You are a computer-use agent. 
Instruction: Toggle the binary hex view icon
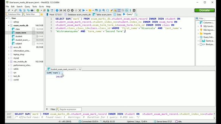coord(119,10)
